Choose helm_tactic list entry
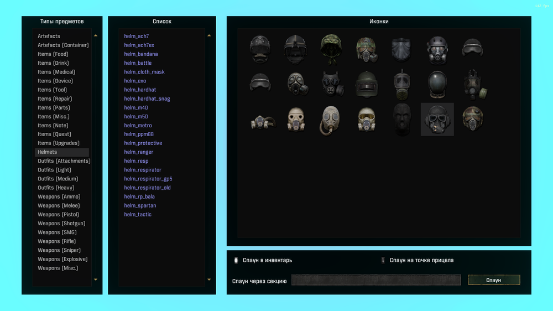 point(138,215)
